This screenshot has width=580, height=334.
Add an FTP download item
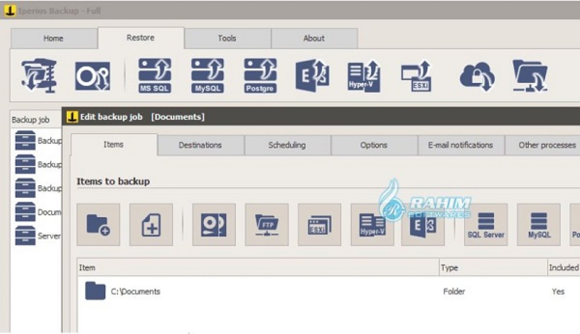click(267, 225)
